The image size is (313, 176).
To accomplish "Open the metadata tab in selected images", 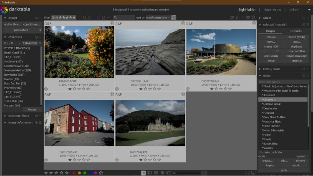I will click(x=296, y=31).
